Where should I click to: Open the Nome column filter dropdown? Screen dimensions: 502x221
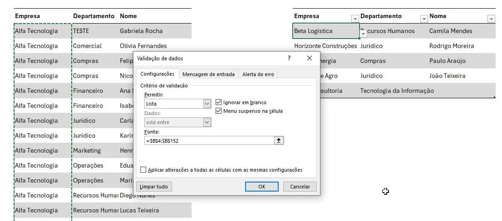[x=491, y=19]
